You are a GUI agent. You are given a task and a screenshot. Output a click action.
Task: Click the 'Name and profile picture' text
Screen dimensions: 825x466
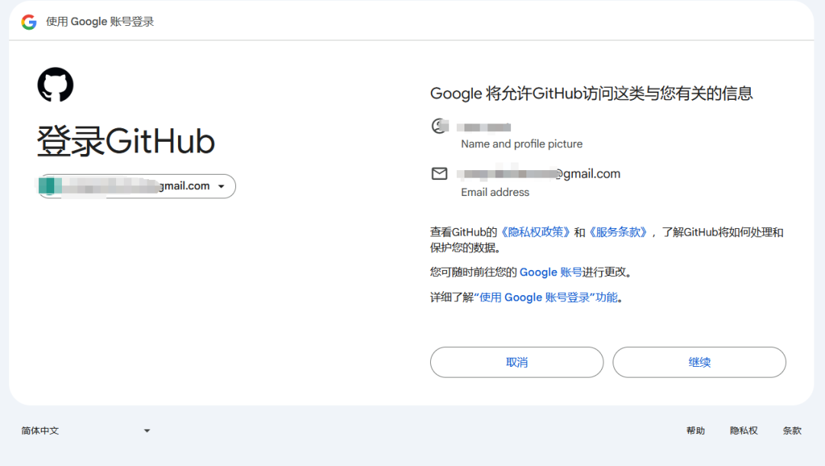[522, 144]
